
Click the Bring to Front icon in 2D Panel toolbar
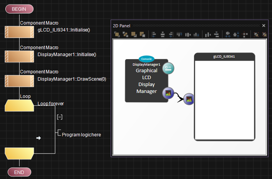117,35
